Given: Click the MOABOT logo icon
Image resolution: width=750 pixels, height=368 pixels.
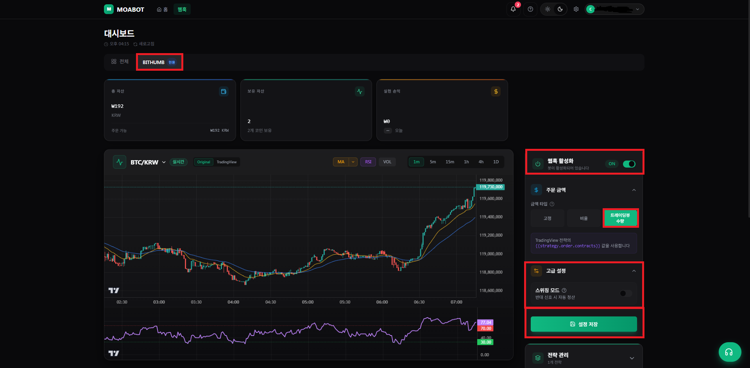Looking at the screenshot, I should click(x=109, y=9).
